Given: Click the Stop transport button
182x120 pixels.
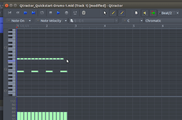Looking at the screenshot, I should 51,13.
